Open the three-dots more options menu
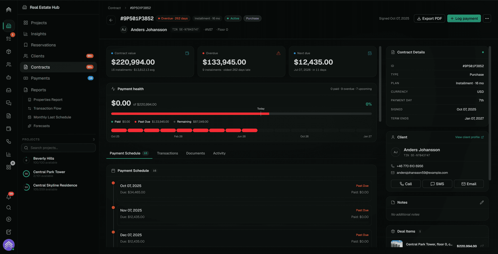 pos(487,18)
